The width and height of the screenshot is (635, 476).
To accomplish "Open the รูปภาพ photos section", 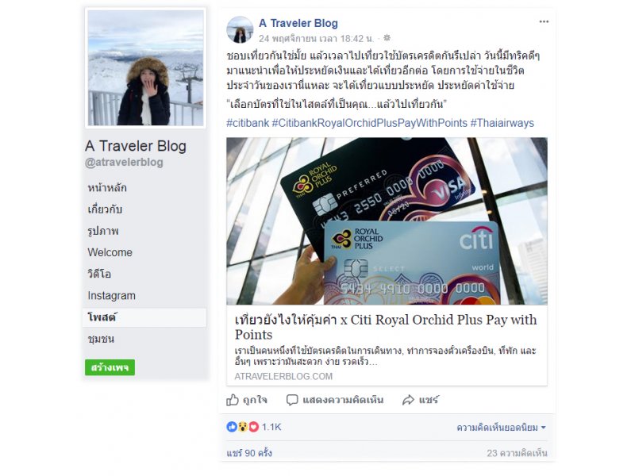I will tap(103, 231).
